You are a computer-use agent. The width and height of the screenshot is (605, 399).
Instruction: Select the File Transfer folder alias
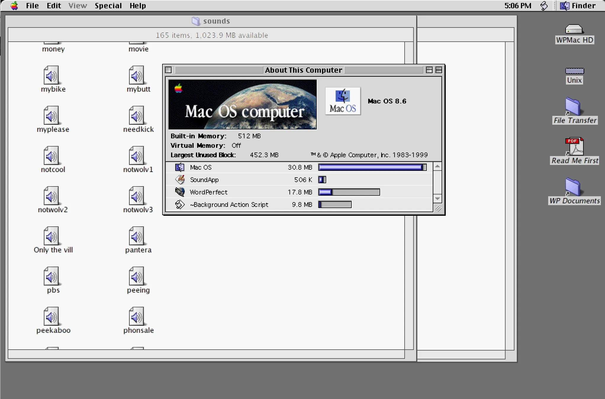(574, 106)
